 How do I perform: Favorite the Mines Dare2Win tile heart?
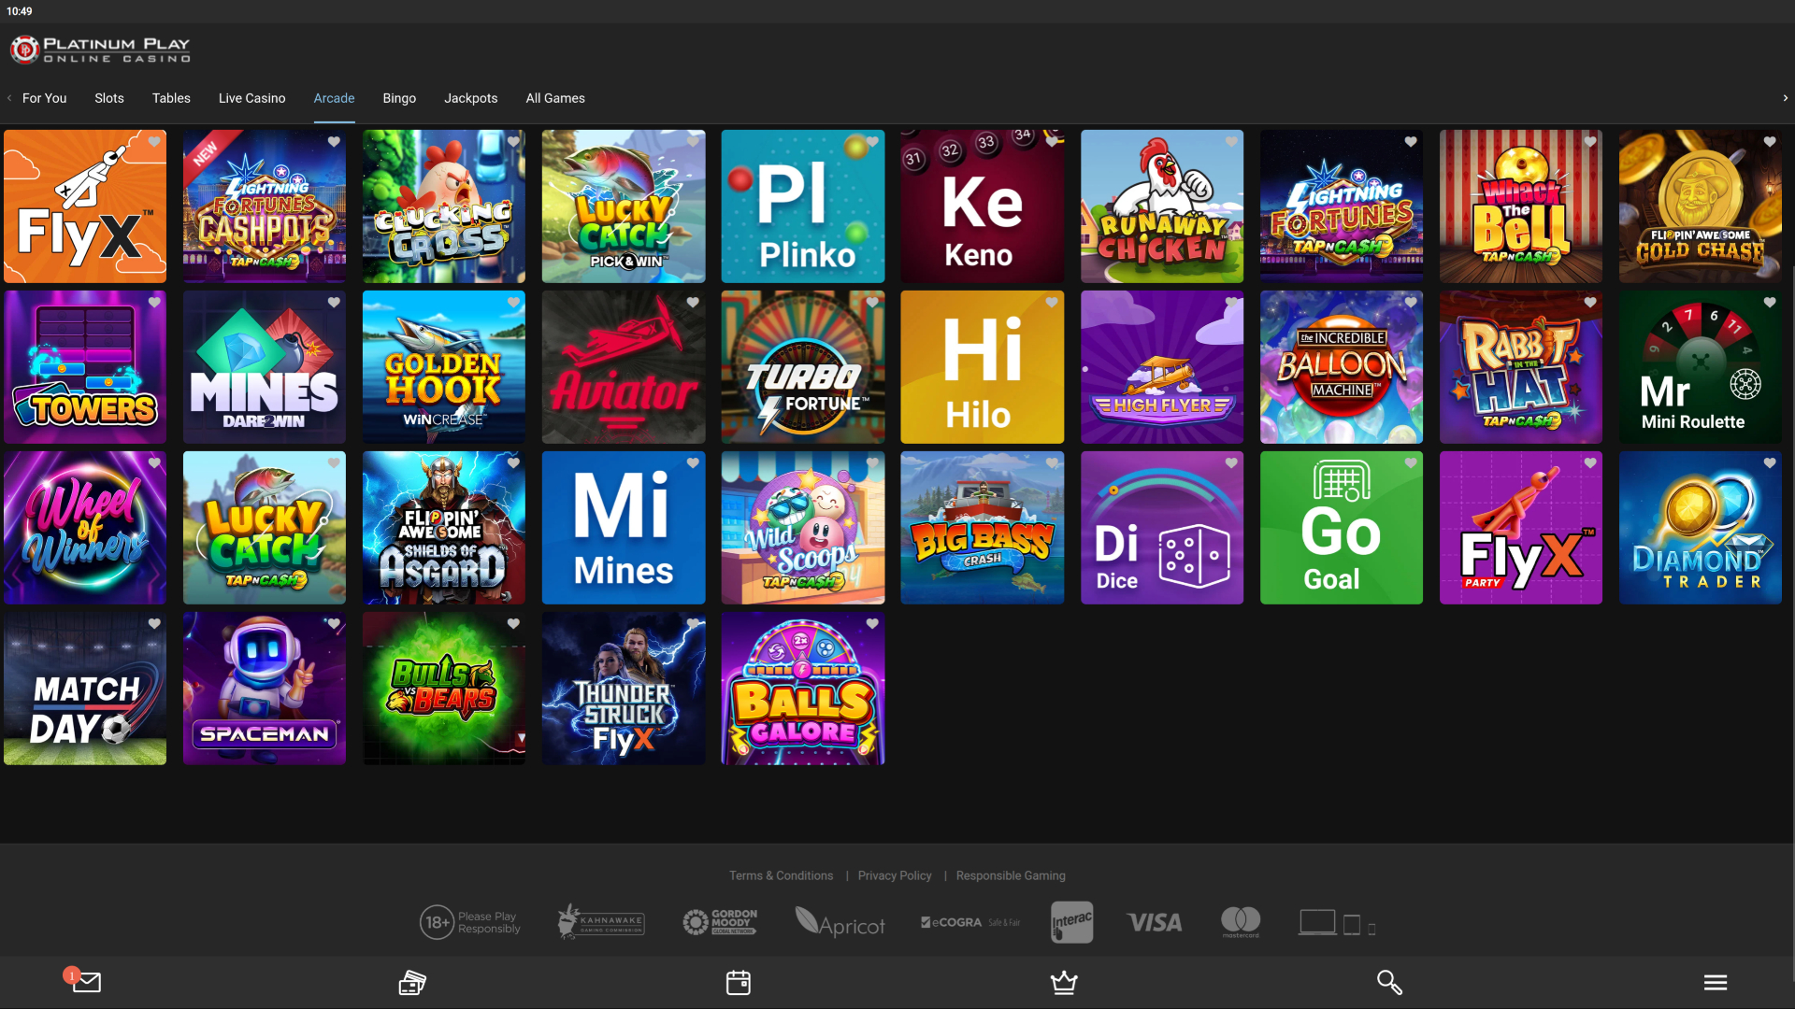(x=333, y=302)
